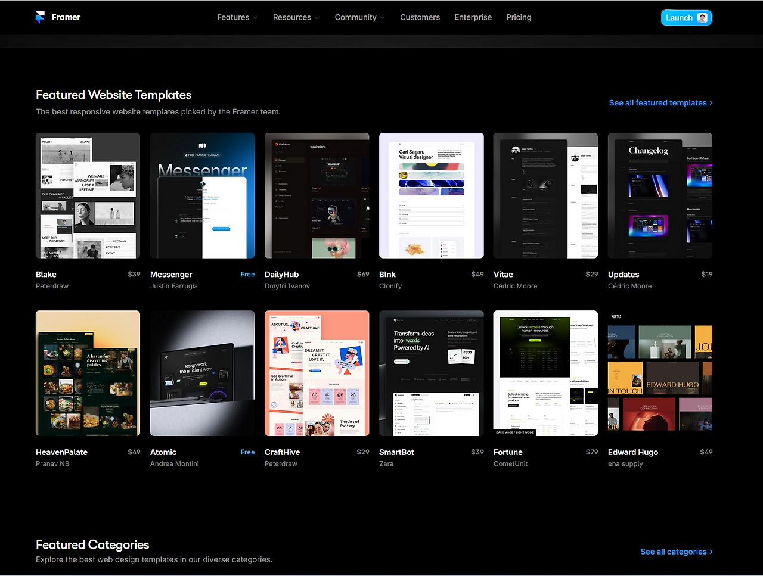The width and height of the screenshot is (763, 576).
Task: Open creator Cédric Moore under Updates
Action: 629,286
